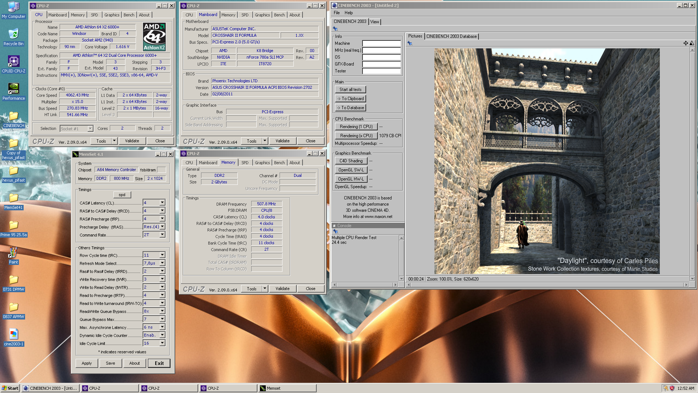
Task: Open Max. Asynchrone Latency dropdown
Action: (162, 327)
